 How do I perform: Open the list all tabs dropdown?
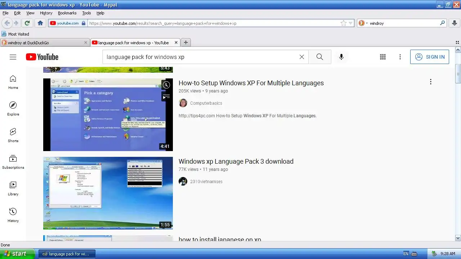[457, 42]
